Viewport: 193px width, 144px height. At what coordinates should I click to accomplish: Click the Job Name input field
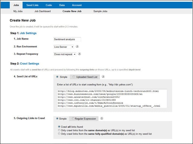(x=67, y=39)
